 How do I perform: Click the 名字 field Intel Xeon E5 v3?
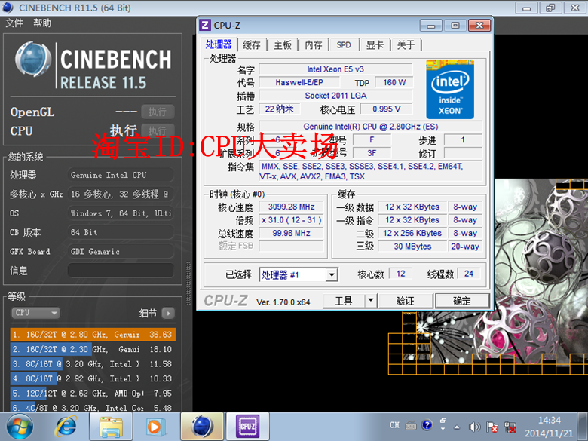(335, 69)
